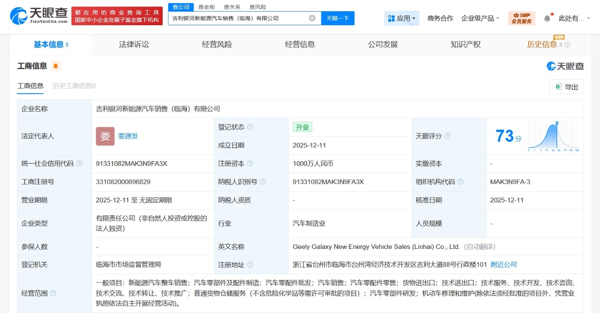Viewport: 600px width, 313px height.
Task: Click help icon next to 登记状态
Action: 250,127
